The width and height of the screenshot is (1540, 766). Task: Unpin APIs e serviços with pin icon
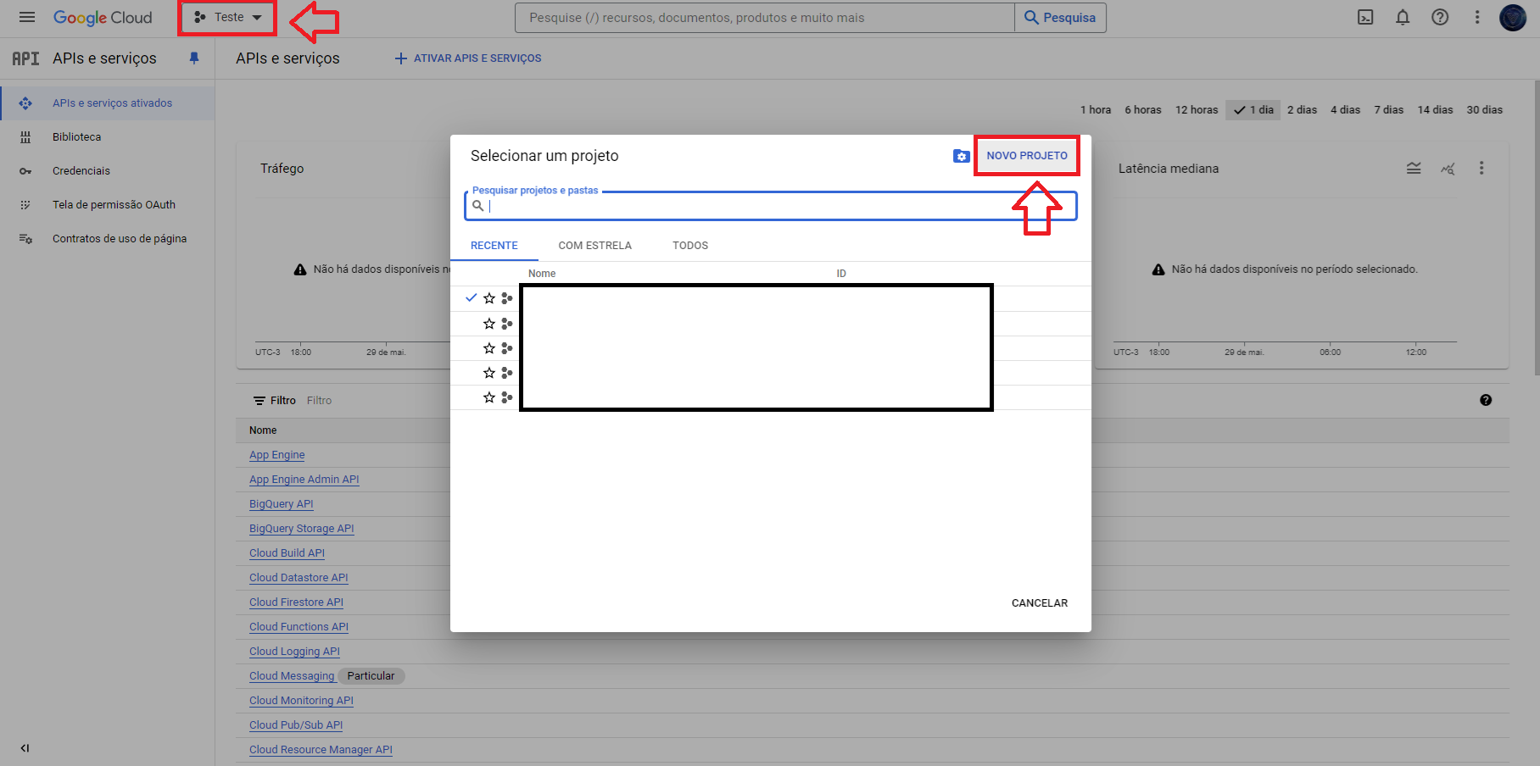pos(194,58)
